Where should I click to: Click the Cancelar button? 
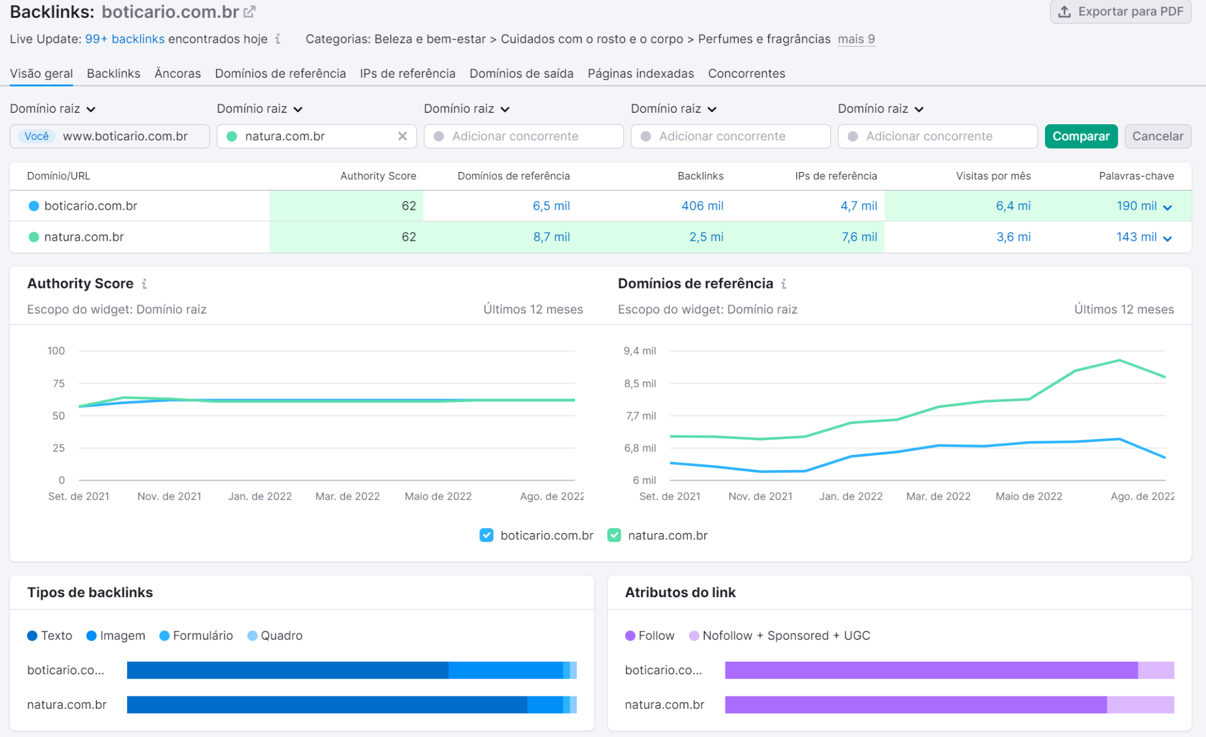tap(1158, 136)
